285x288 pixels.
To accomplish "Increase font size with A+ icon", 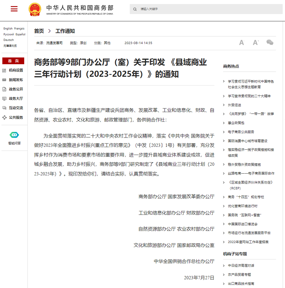I will [x=256, y=43].
